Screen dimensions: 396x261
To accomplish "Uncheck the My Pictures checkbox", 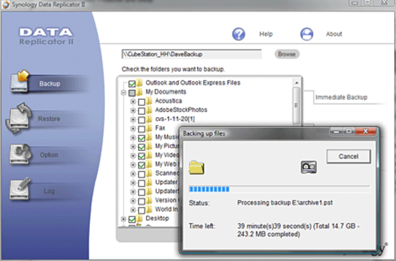I will click(x=142, y=147).
